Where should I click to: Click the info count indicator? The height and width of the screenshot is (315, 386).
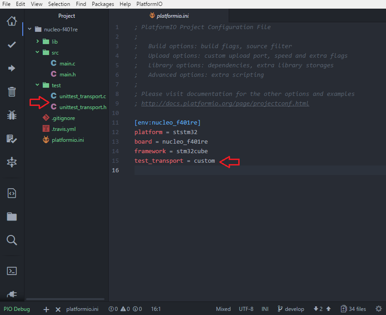[137, 309]
